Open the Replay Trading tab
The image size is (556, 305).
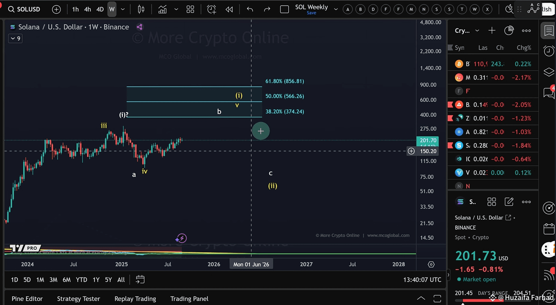pyautogui.click(x=135, y=299)
